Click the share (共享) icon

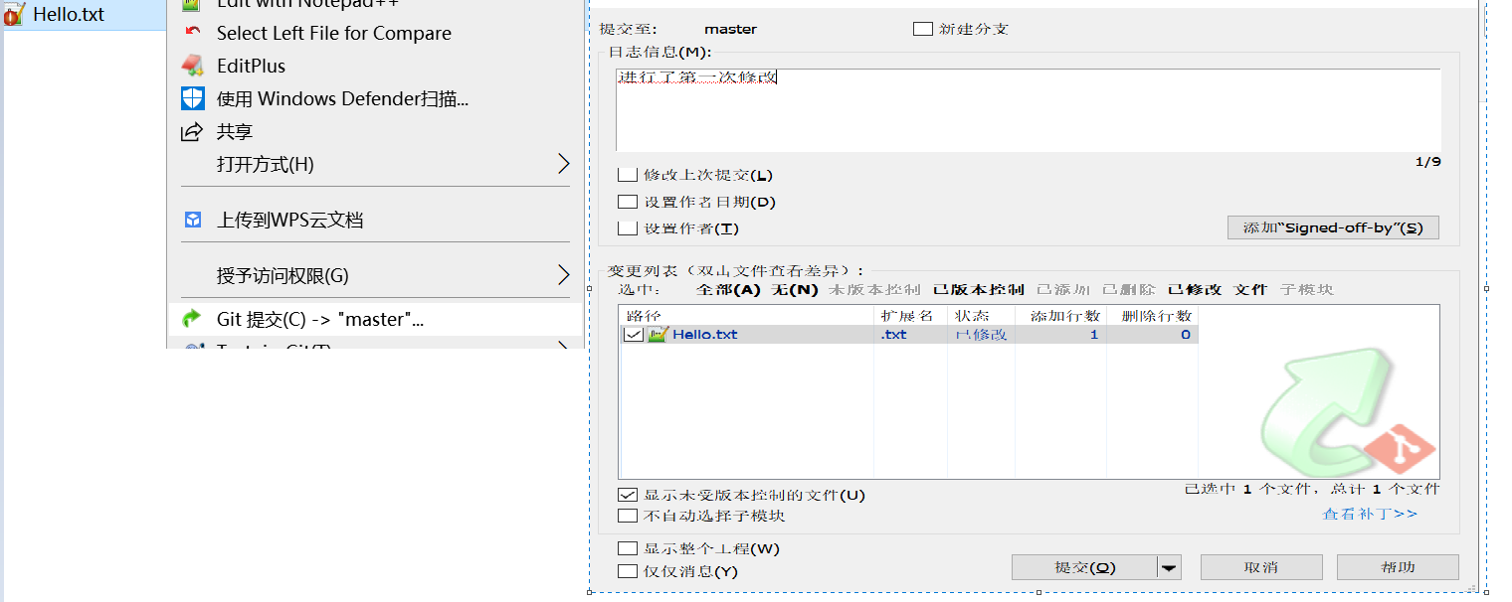pyautogui.click(x=192, y=131)
